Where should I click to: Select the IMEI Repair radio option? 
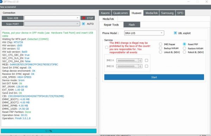(160, 44)
